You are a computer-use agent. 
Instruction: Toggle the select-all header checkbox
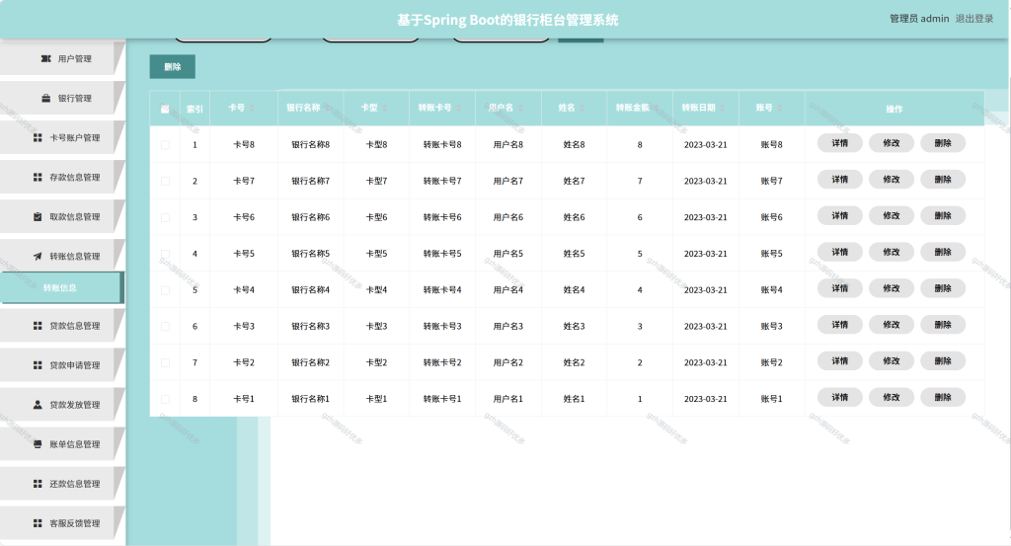(165, 109)
